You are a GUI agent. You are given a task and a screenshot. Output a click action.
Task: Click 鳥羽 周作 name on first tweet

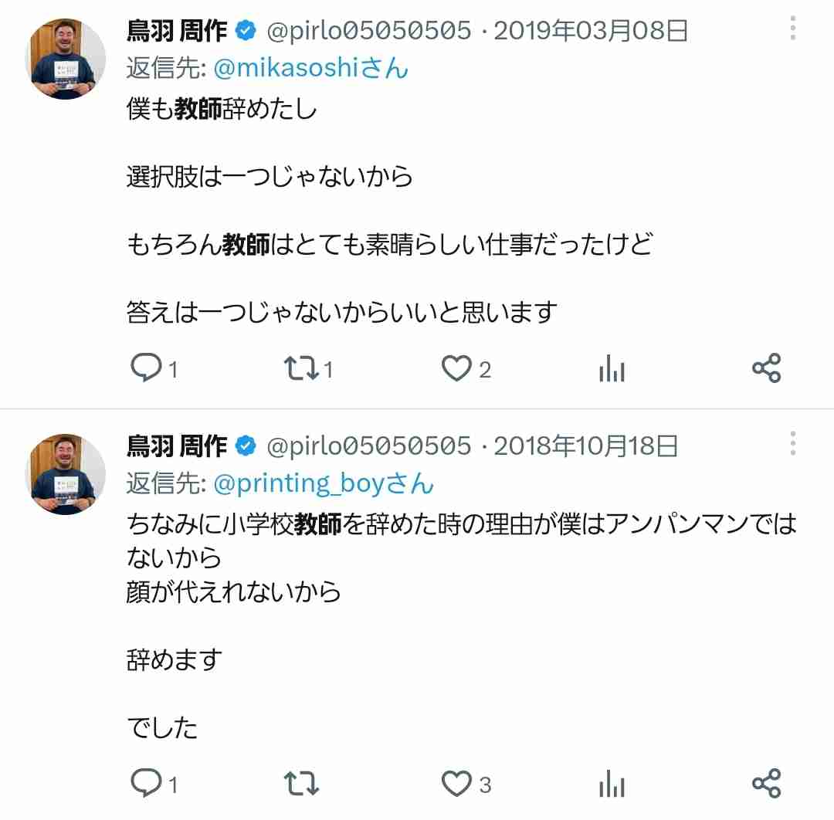click(177, 30)
